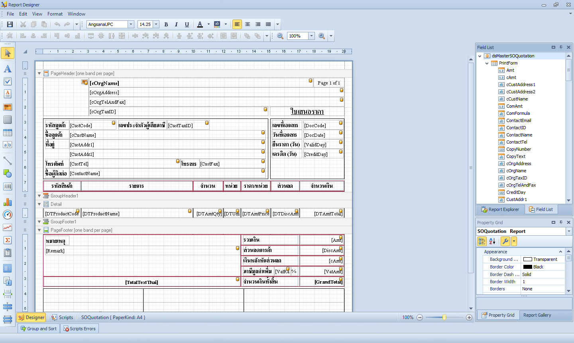Viewport: 574px width, 343px height.
Task: Select the Shape tool in toolbox
Action: click(8, 173)
